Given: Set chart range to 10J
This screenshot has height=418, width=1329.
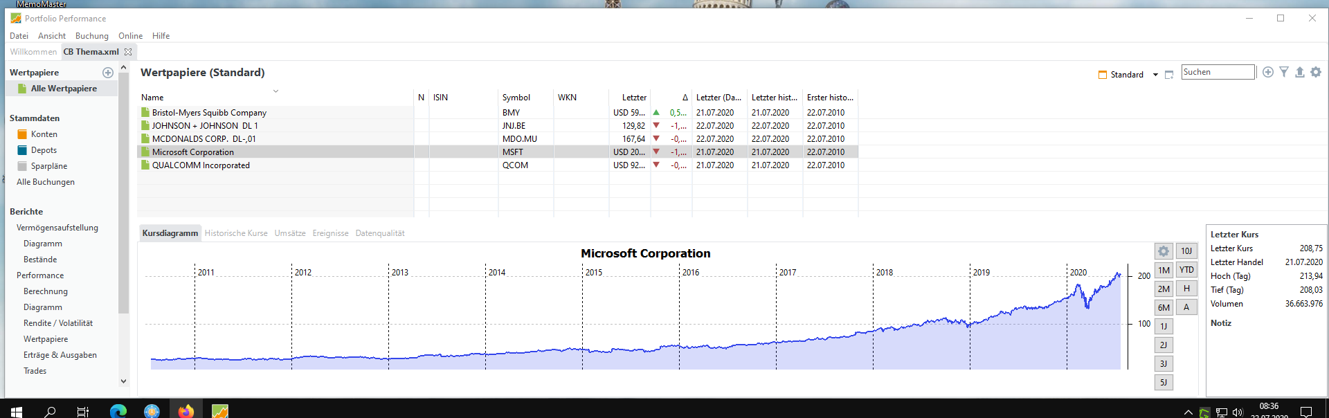Looking at the screenshot, I should pyautogui.click(x=1186, y=251).
